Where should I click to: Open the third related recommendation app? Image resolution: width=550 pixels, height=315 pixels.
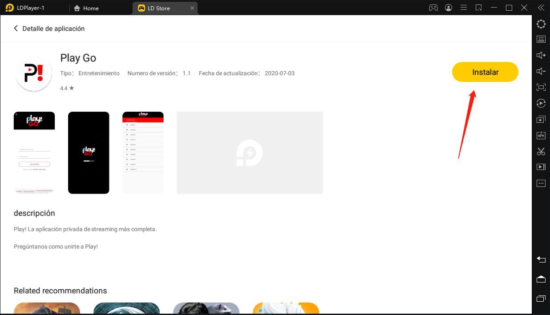click(206, 308)
